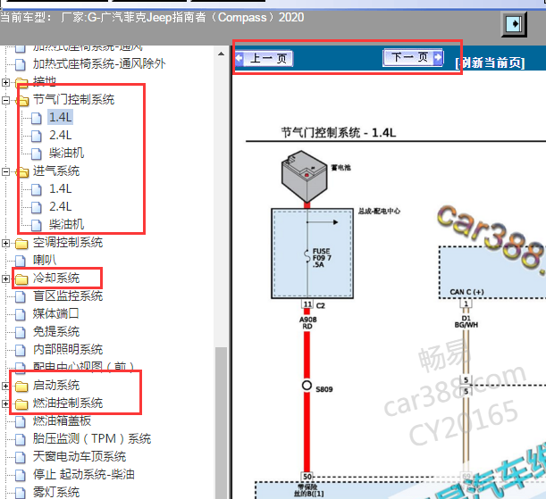This screenshot has width=546, height=499.
Task: Open the 媒体端口 page
Action: click(x=55, y=313)
